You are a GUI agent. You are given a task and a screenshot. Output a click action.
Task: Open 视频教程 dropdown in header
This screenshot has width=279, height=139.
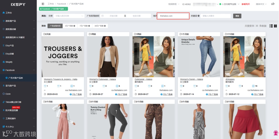[x=174, y=4]
